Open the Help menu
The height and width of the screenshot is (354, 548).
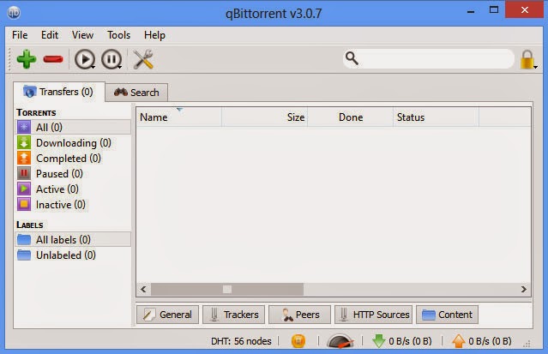[154, 35]
